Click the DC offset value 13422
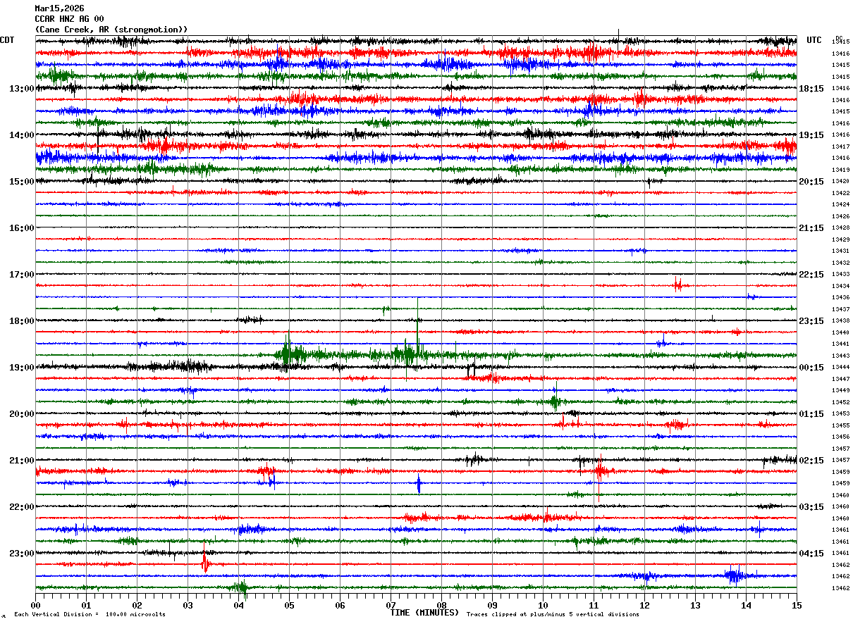Viewport: 853px width, 624px height. 840,193
